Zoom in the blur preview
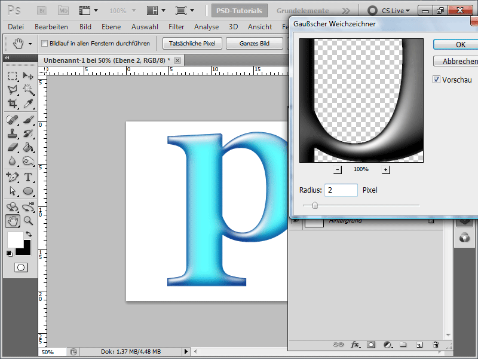This screenshot has width=478, height=359. [385, 169]
